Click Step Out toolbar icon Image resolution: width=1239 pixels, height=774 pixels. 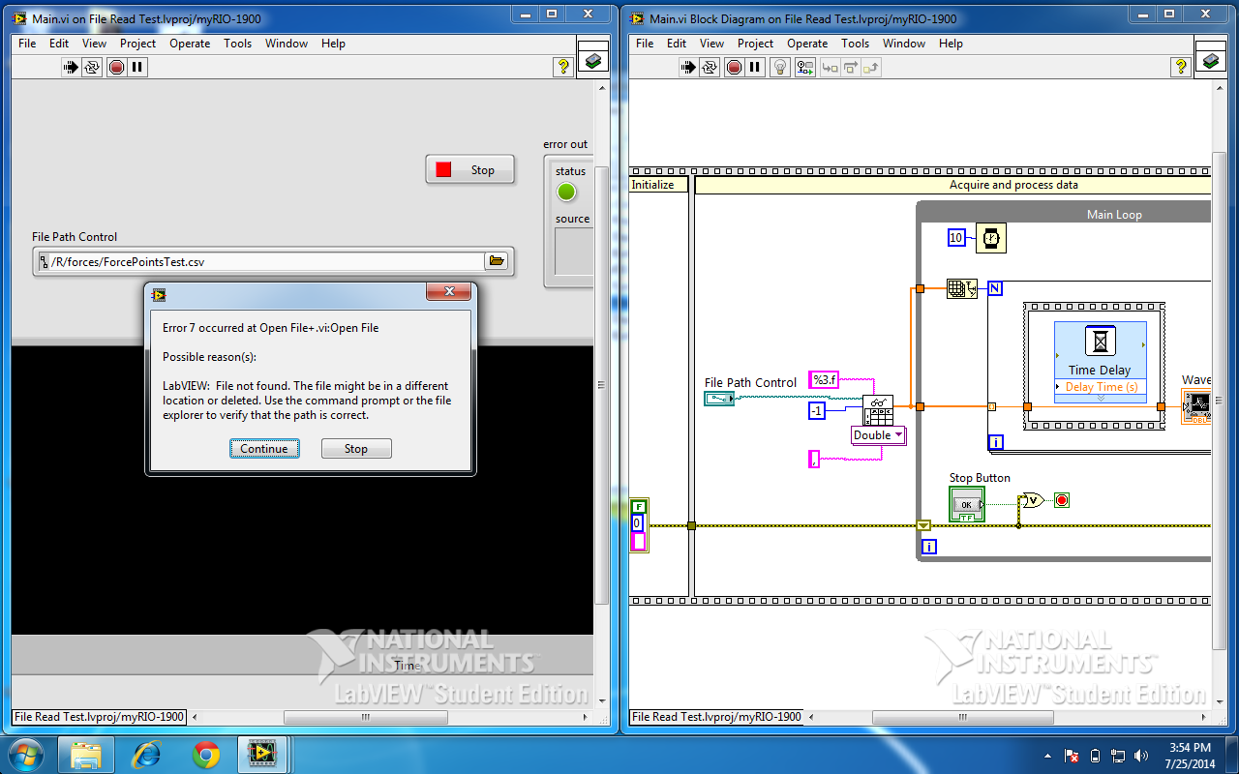pyautogui.click(x=871, y=67)
